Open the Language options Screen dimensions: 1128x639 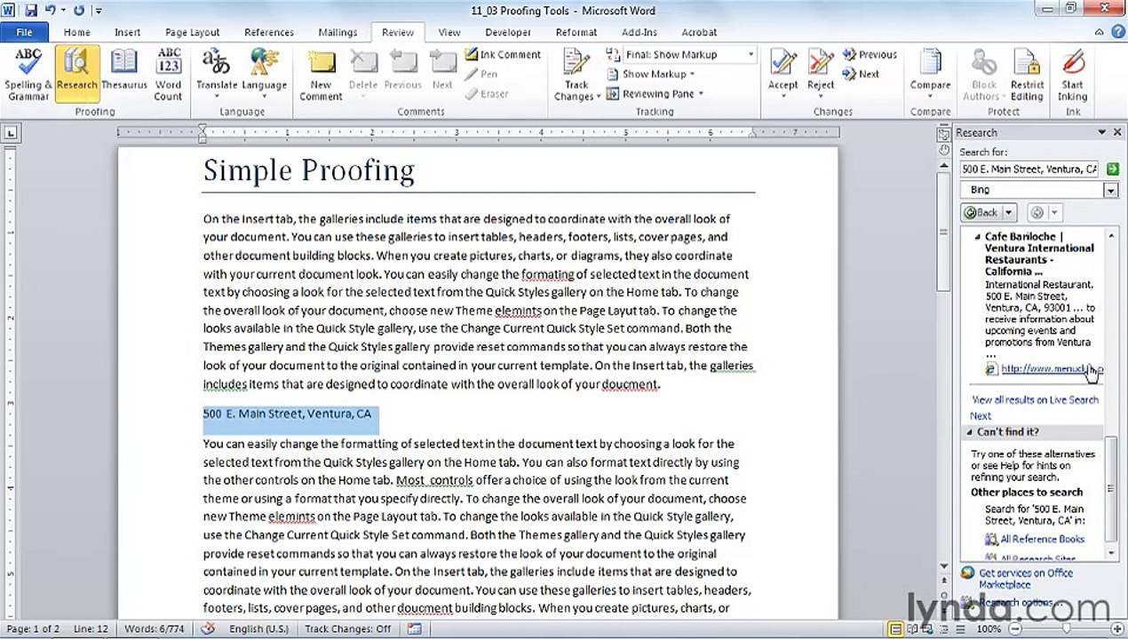264,75
